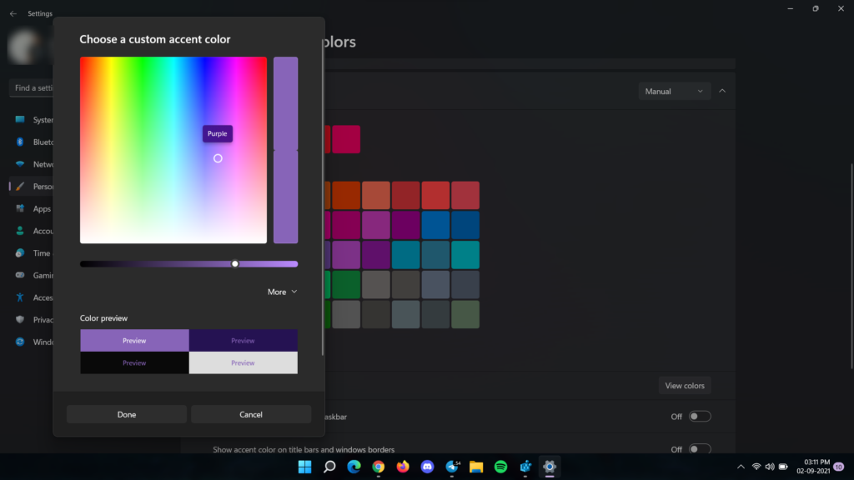854x480 pixels.
Task: Pick the crimson recent color swatch
Action: point(346,139)
